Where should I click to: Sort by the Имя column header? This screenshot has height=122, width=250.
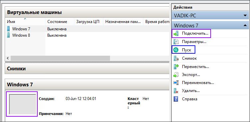[25, 22]
